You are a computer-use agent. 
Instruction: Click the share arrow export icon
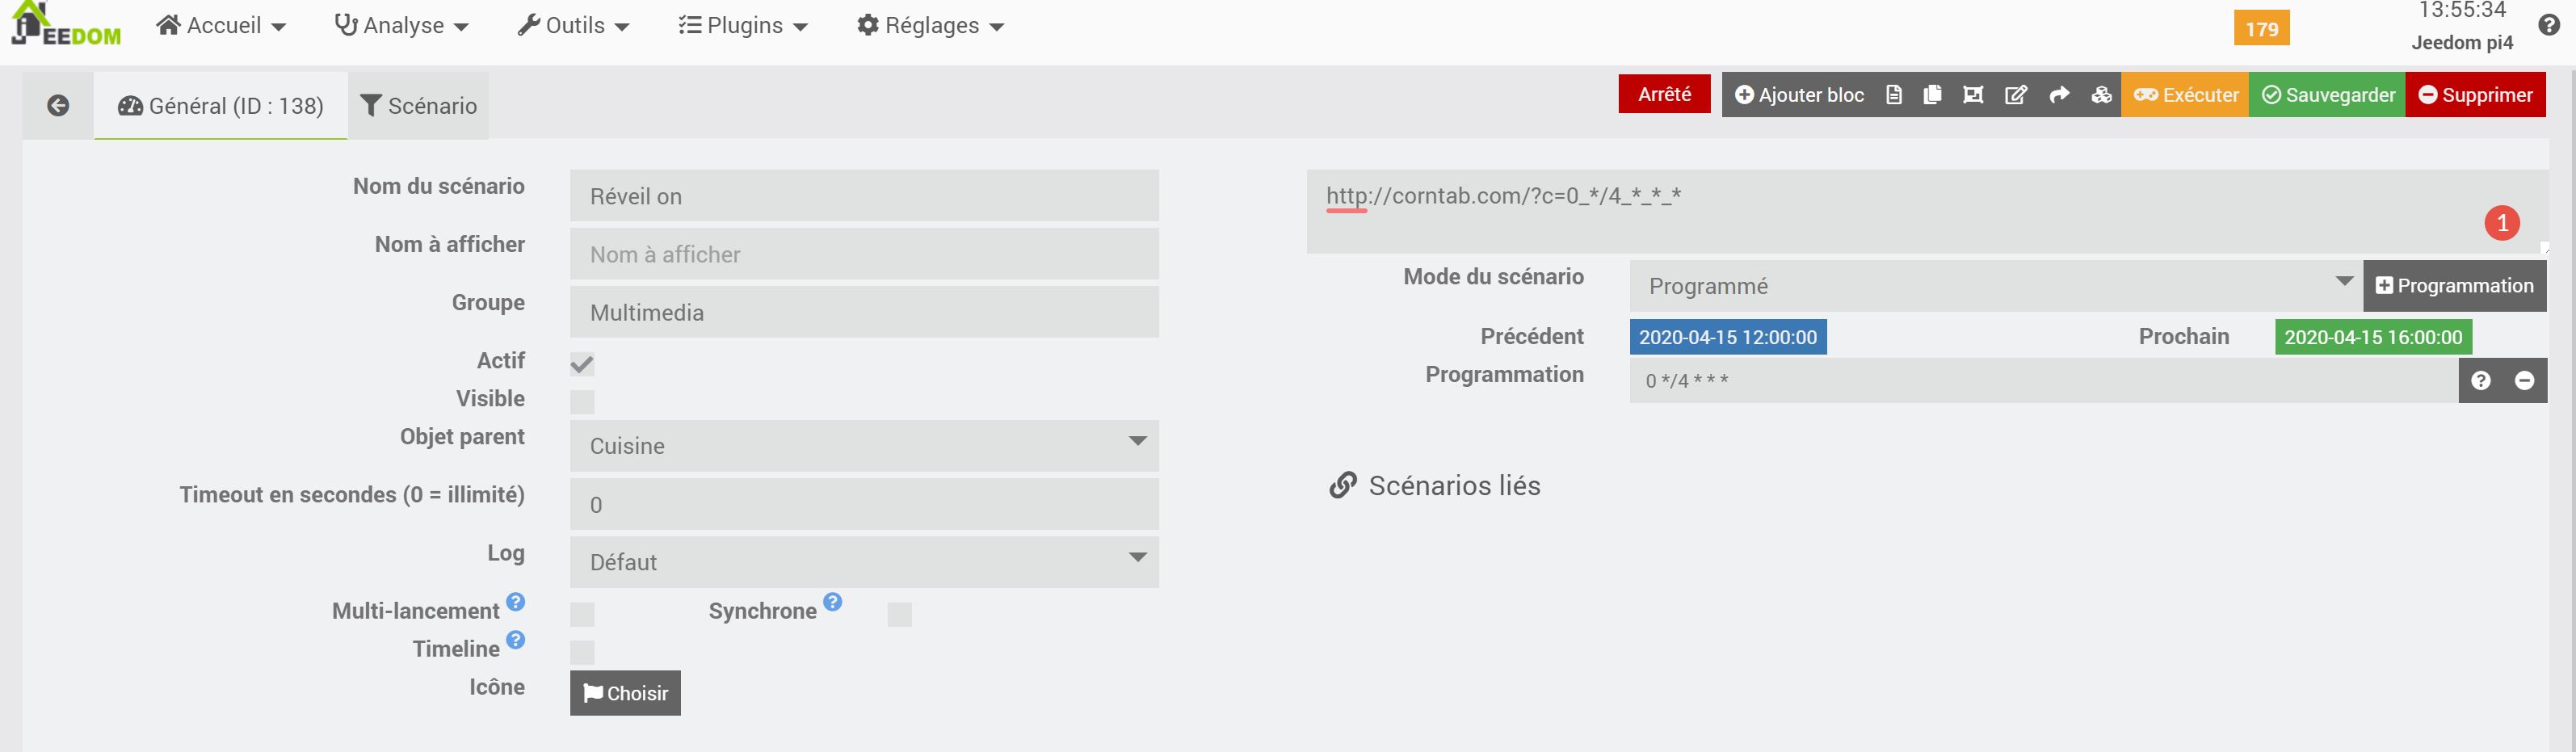pyautogui.click(x=2058, y=95)
